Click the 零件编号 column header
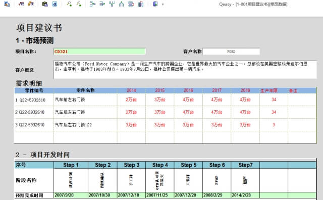Viewport: 323px width, 200px height. (x=34, y=90)
